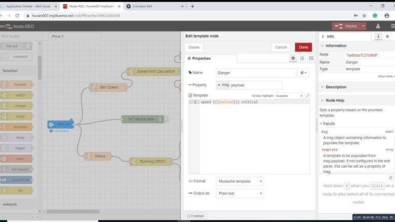Open a new browser tab
Viewport: 395px width, 222px height.
click(193, 7)
